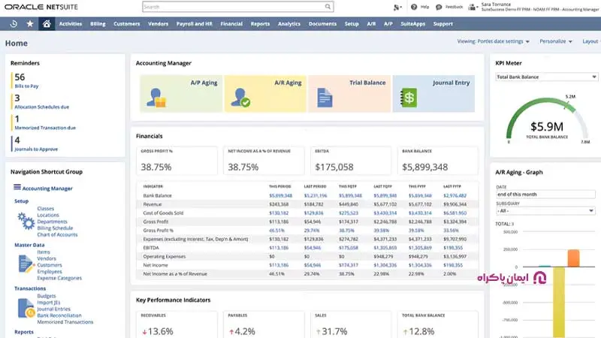The width and height of the screenshot is (601, 338).
Task: Open the Import JEs shortcut
Action: (49, 303)
